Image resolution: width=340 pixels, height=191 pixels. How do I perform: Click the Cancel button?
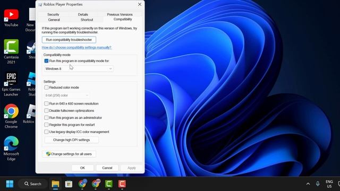point(107,168)
